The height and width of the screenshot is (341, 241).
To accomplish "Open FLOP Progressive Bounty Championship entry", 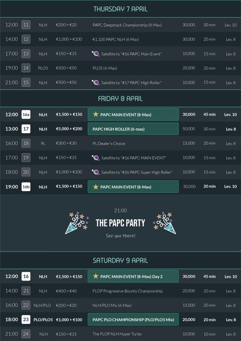I will coord(127,291).
